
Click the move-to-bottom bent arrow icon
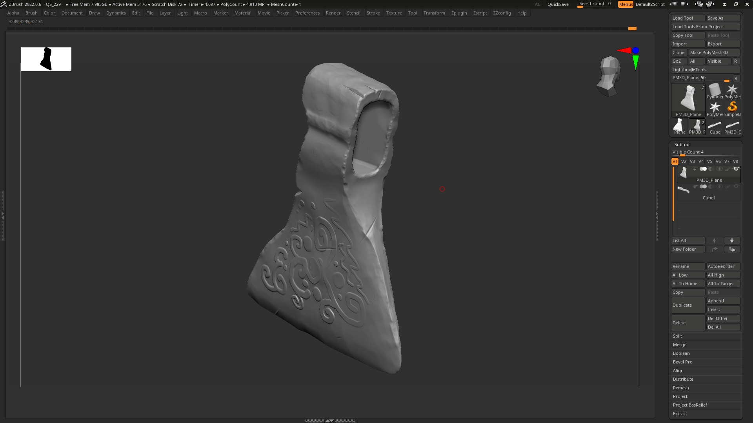pos(732,249)
